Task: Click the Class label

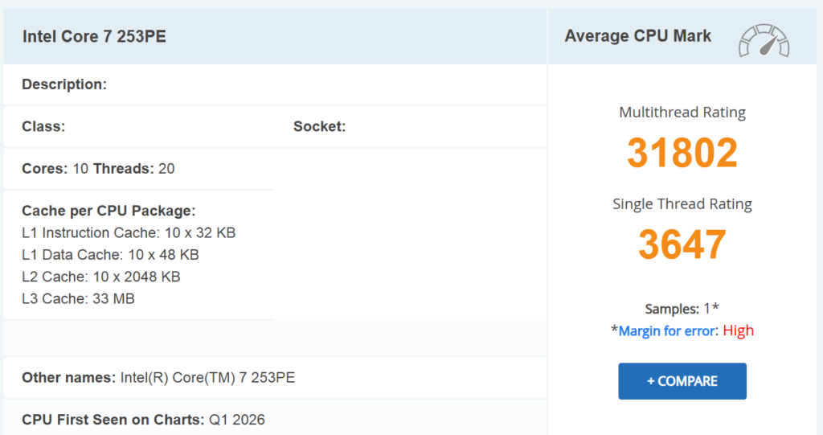Action: (43, 126)
